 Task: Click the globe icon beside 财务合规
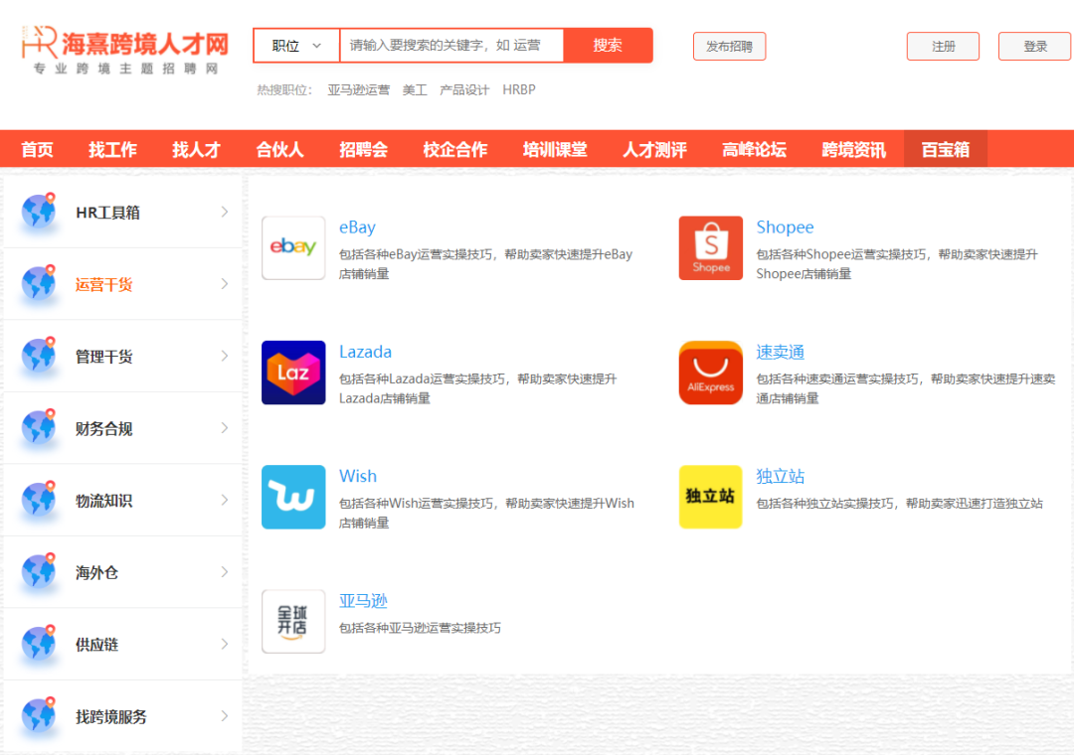click(39, 428)
